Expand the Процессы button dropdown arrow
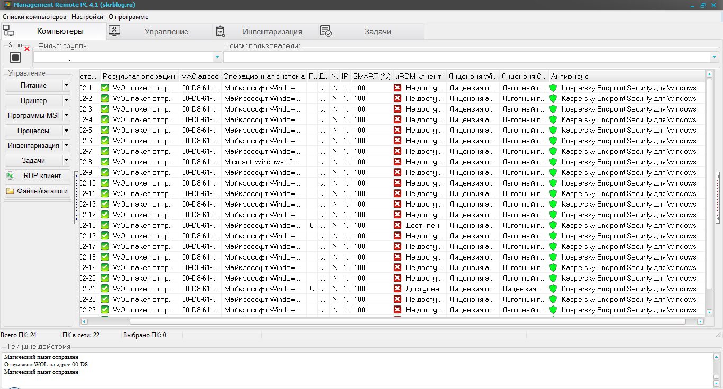723x389 pixels. click(x=66, y=131)
